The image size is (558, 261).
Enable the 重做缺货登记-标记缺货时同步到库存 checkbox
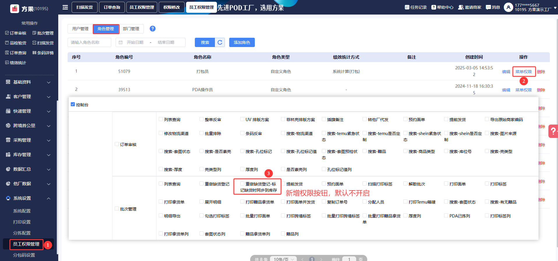pyautogui.click(x=242, y=184)
